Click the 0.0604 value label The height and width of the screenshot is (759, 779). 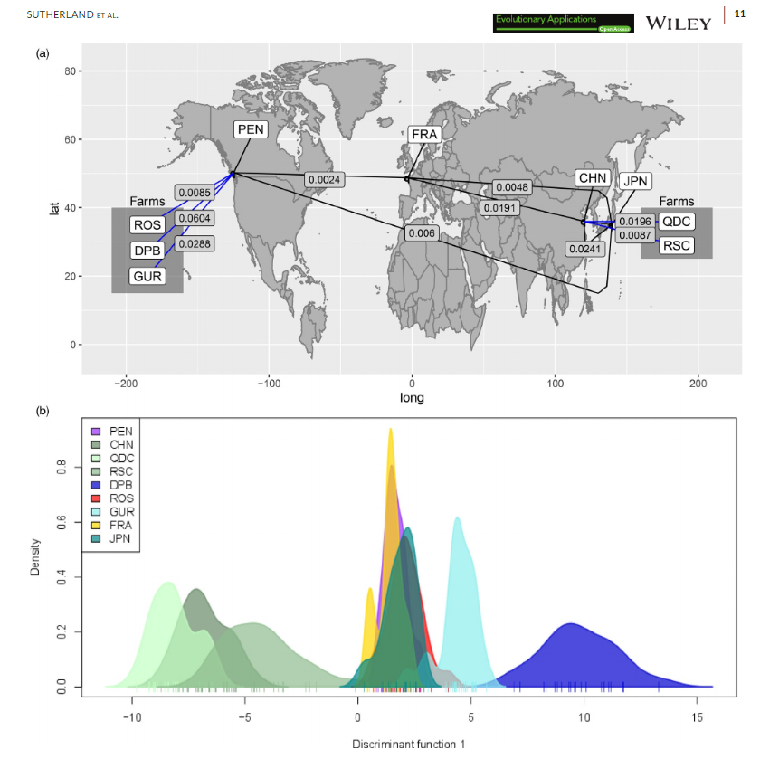pos(195,218)
